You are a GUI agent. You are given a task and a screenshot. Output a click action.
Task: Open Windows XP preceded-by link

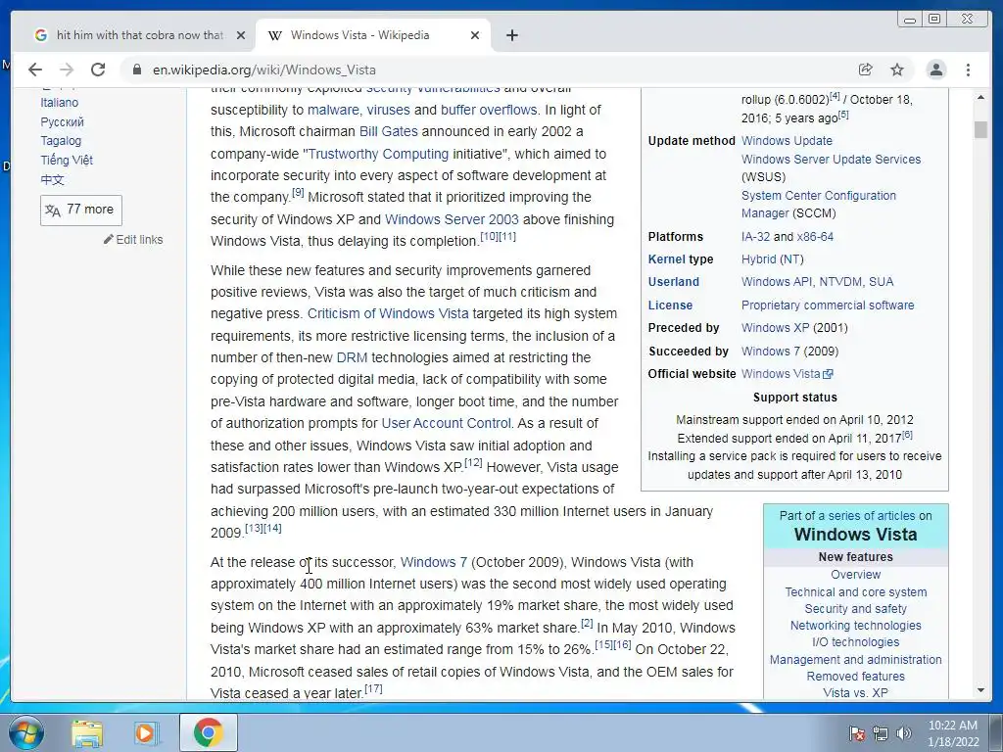(776, 327)
